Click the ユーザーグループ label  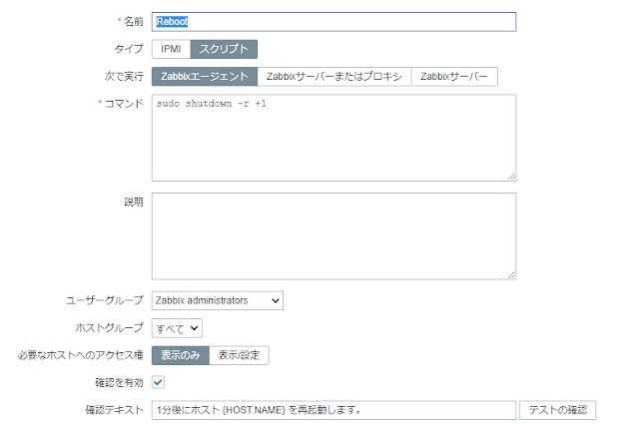coord(105,300)
